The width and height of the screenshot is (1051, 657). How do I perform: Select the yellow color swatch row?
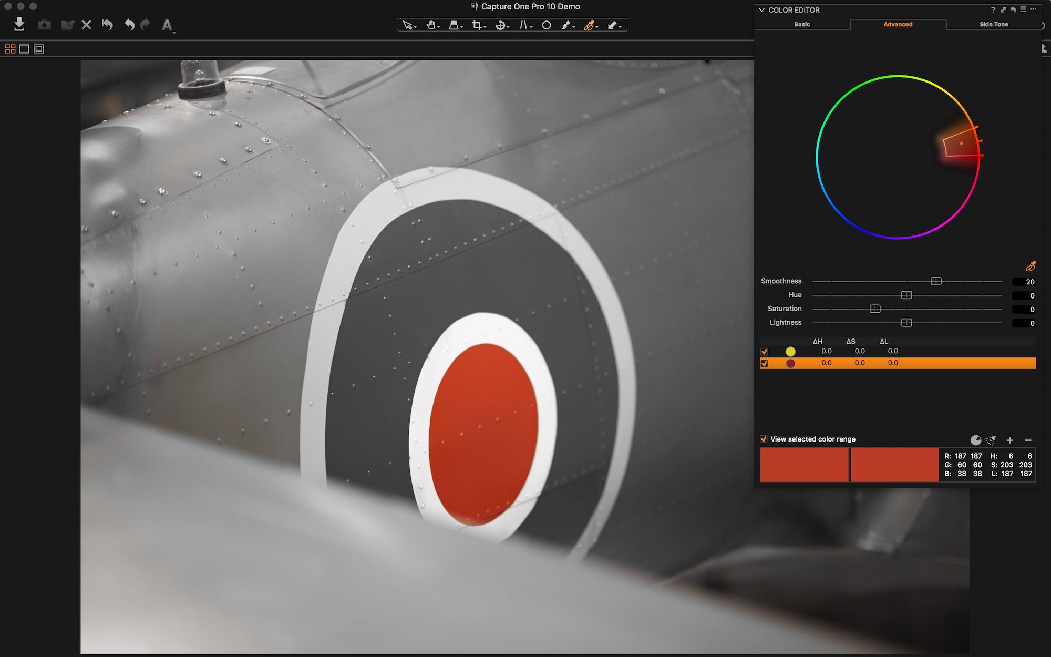coord(898,351)
